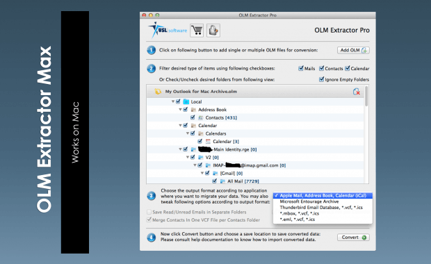Click the OLM Extractor Pro title text

coord(342,30)
